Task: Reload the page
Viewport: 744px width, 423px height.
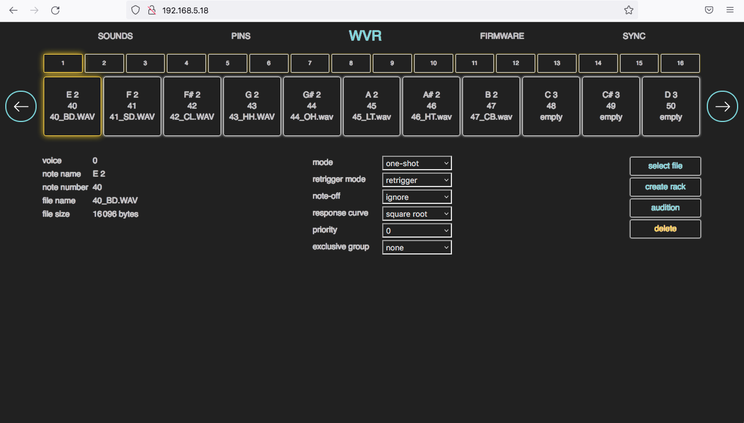Action: point(55,10)
